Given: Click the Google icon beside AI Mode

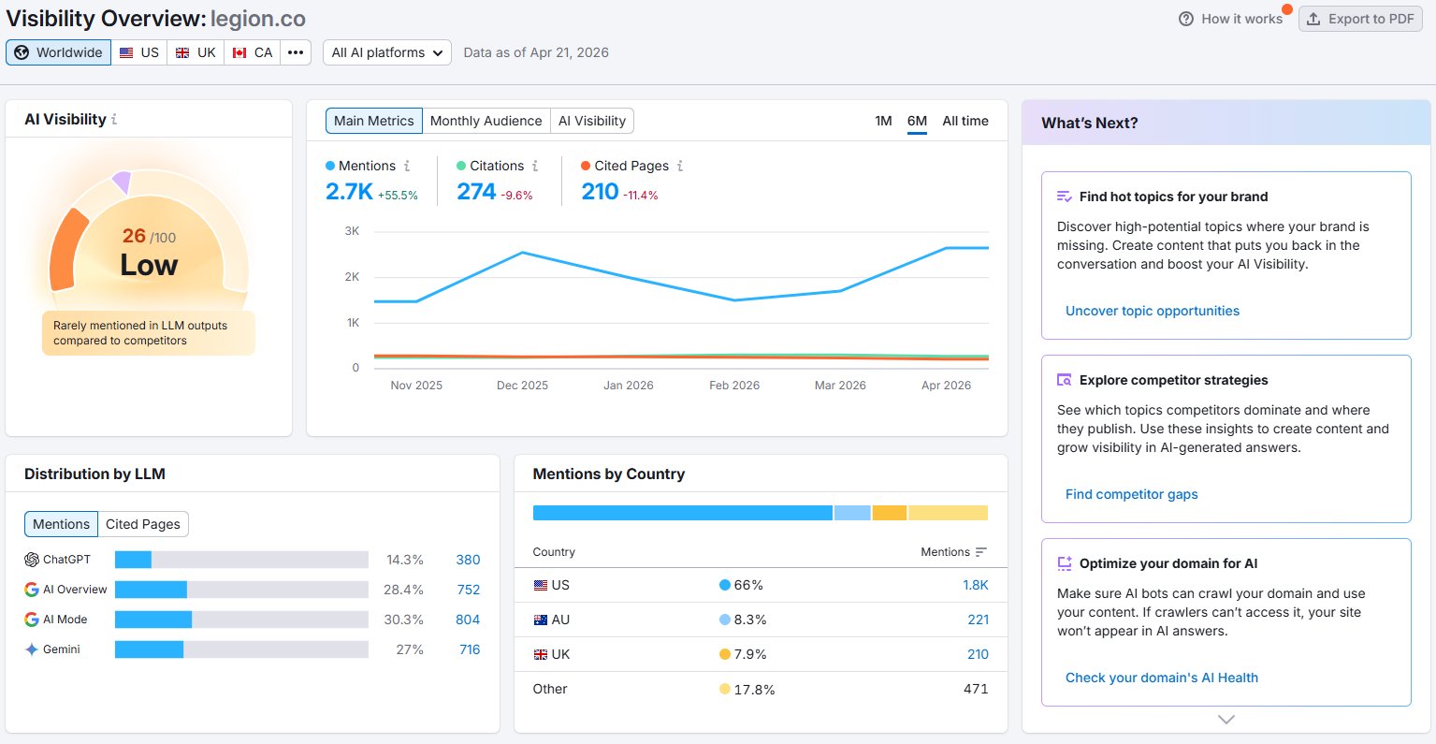Looking at the screenshot, I should [x=32, y=620].
